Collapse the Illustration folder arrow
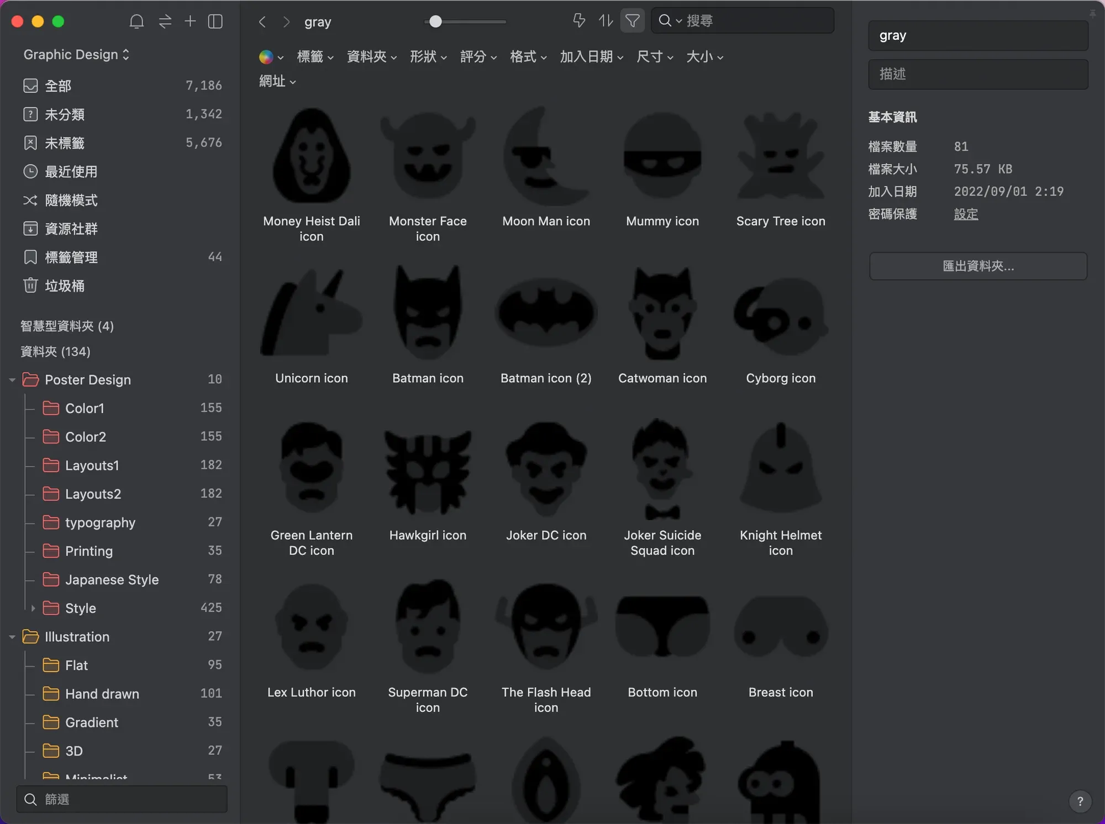Screen dimensions: 1105x824 click(x=12, y=637)
